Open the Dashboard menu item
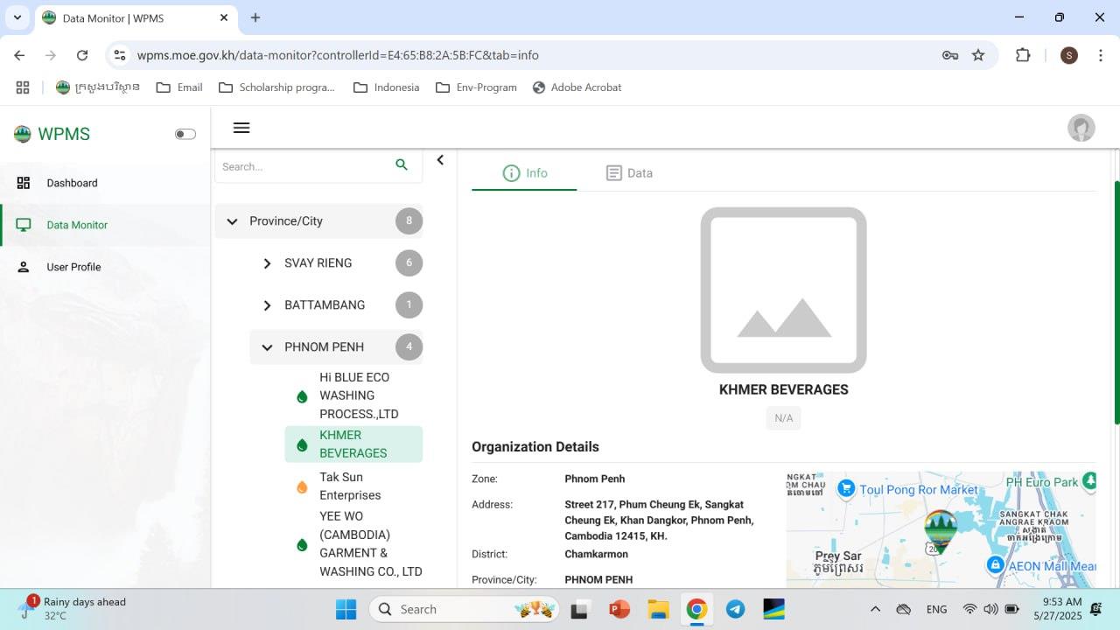1120x630 pixels. 105,183
